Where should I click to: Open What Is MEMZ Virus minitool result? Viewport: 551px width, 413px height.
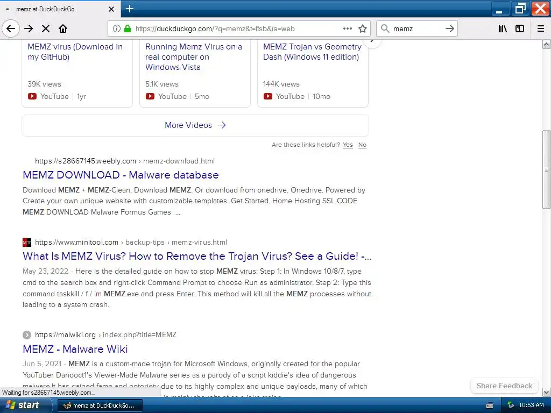[x=197, y=256]
